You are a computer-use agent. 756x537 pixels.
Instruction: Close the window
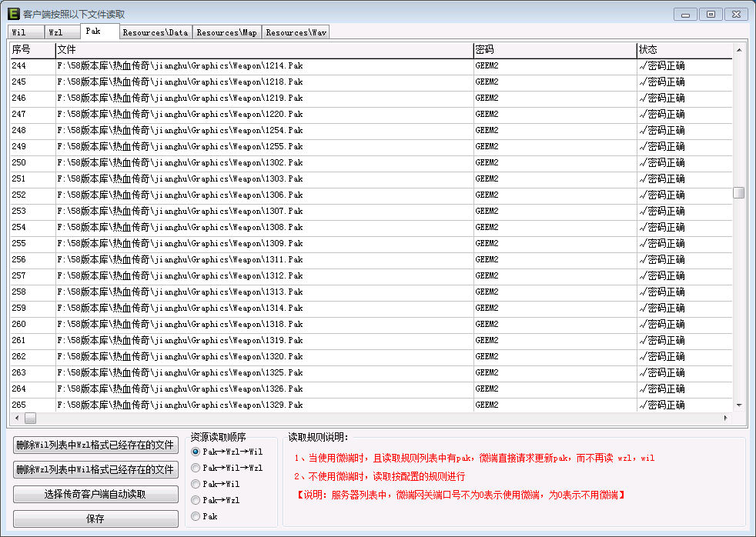tap(736, 15)
